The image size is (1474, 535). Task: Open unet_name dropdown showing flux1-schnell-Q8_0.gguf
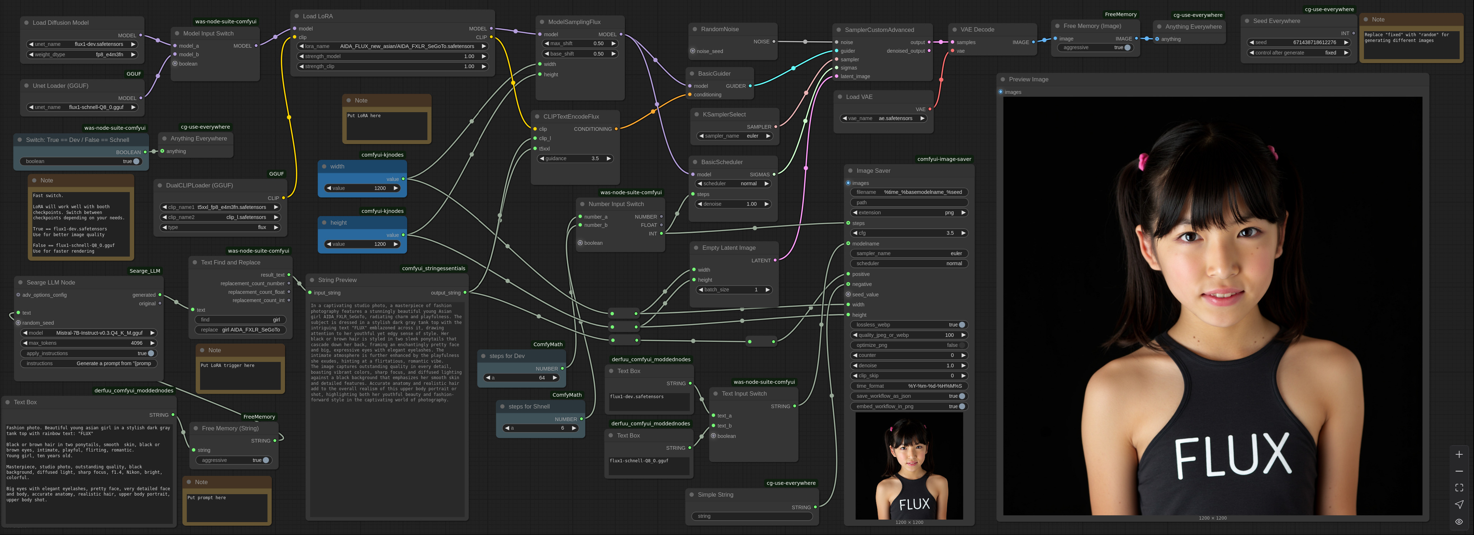click(82, 107)
